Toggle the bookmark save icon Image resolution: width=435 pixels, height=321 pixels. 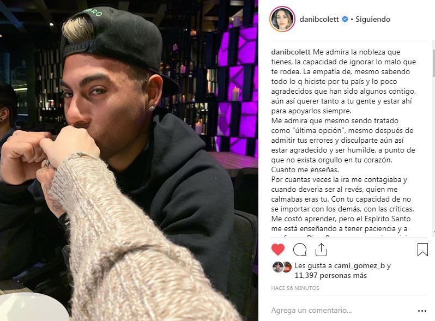pos(422,250)
